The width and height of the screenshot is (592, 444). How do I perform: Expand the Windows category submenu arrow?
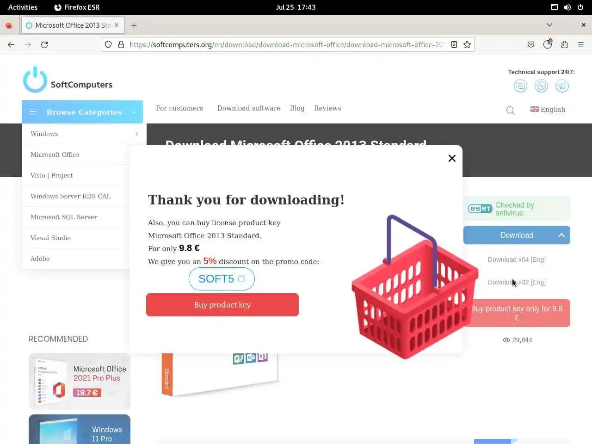(x=136, y=134)
